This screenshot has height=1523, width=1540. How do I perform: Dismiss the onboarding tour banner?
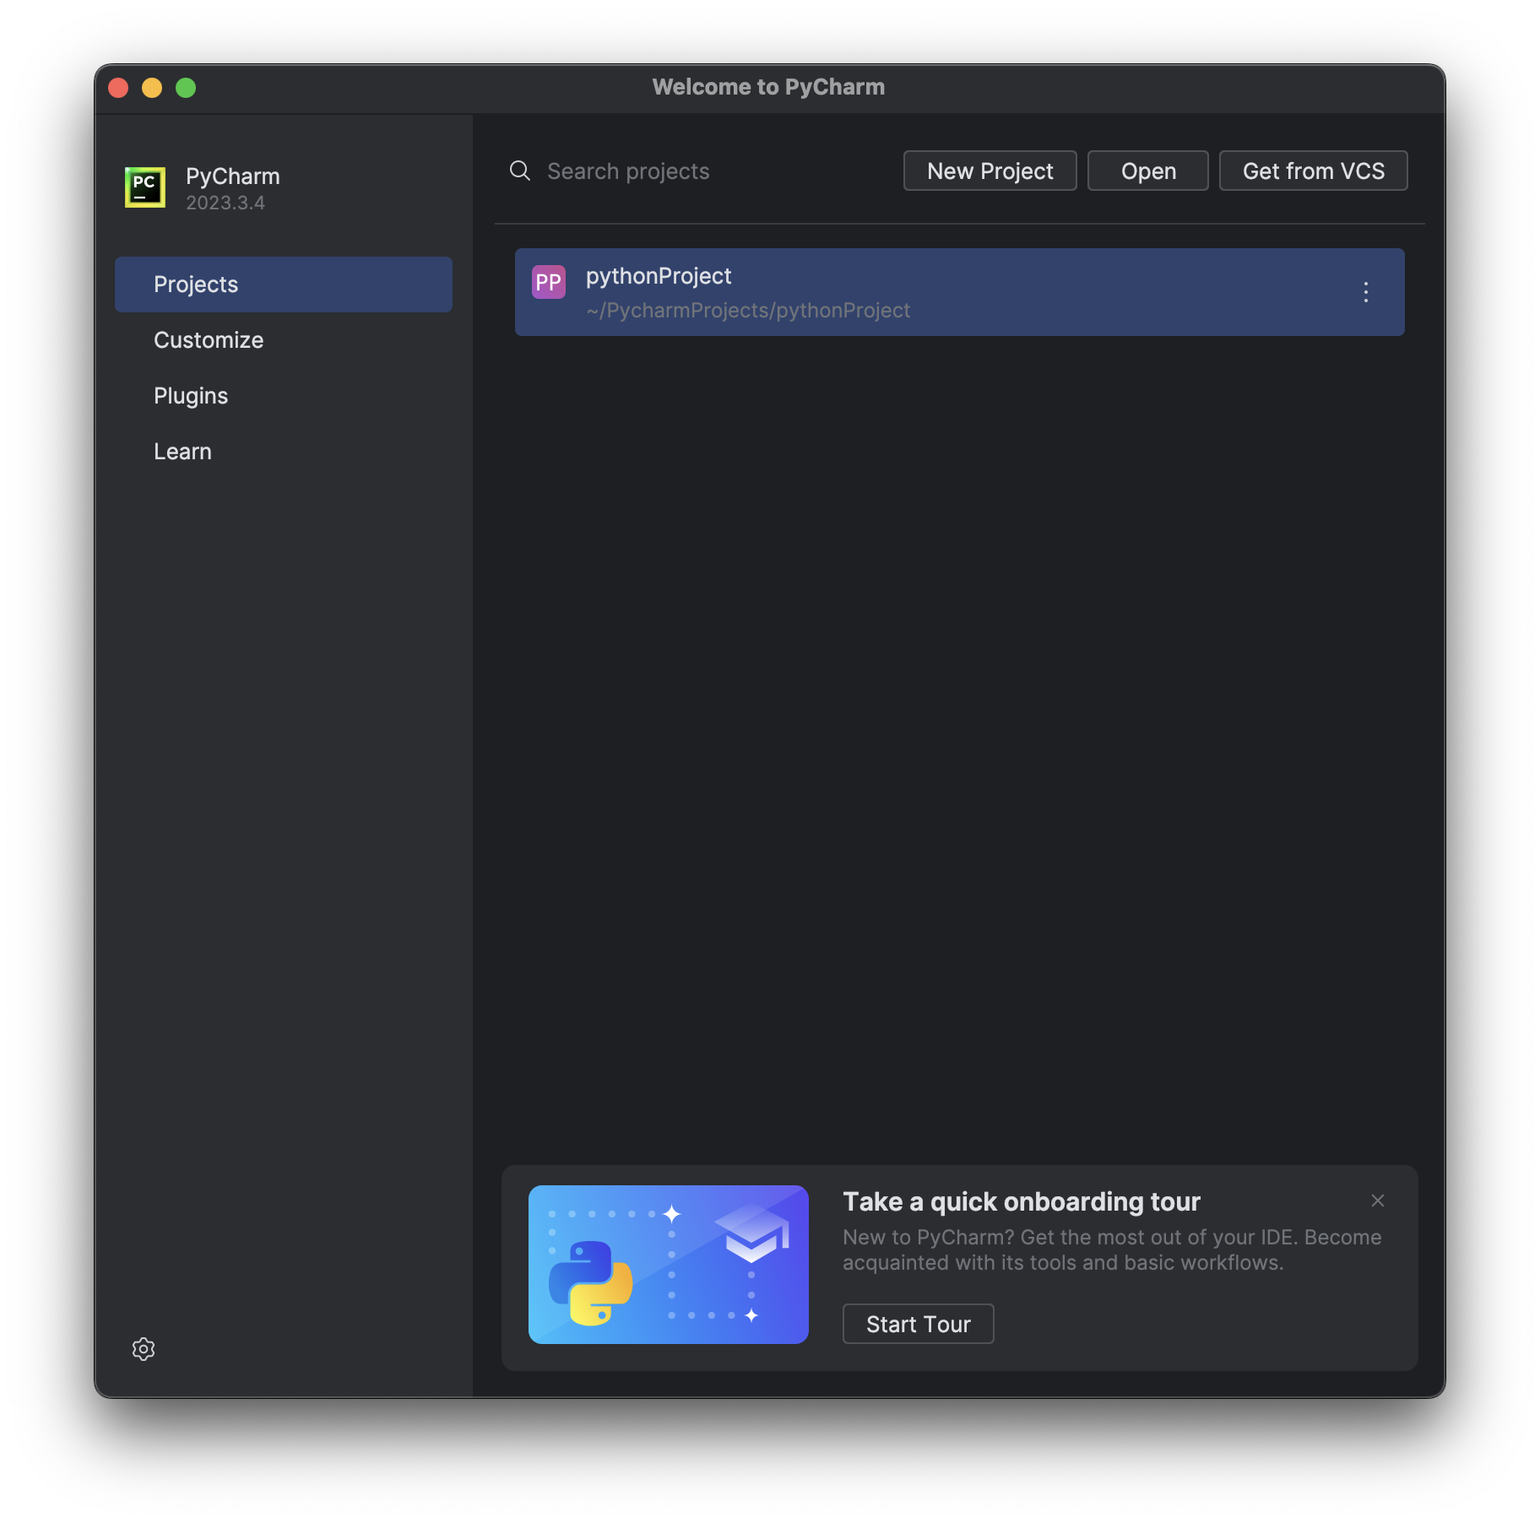point(1377,1201)
